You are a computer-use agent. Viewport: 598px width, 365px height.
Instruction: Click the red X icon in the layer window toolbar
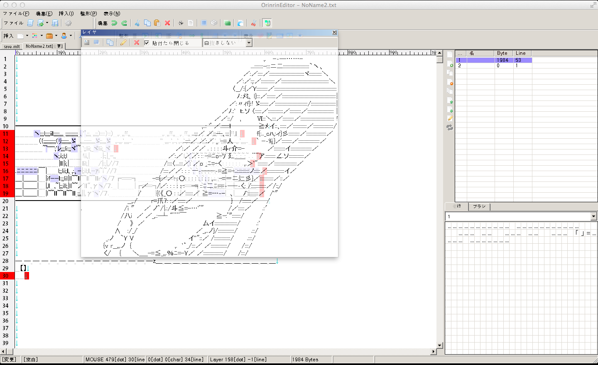coord(137,42)
